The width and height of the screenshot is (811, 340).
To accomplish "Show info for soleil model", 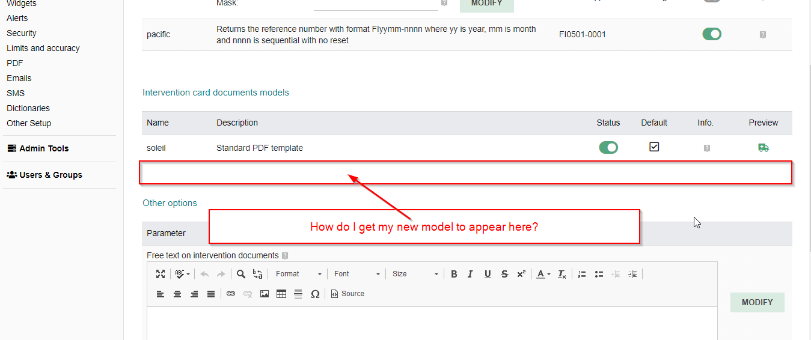I will (707, 148).
